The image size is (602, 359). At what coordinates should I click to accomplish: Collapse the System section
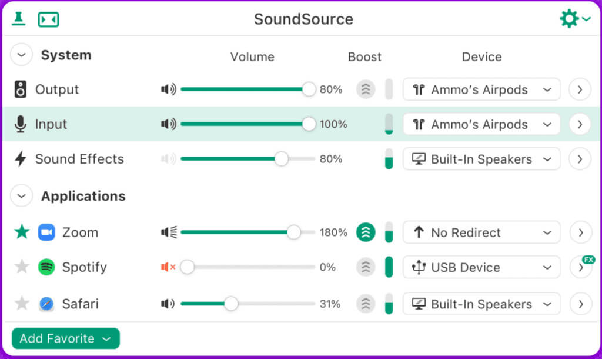pyautogui.click(x=22, y=55)
